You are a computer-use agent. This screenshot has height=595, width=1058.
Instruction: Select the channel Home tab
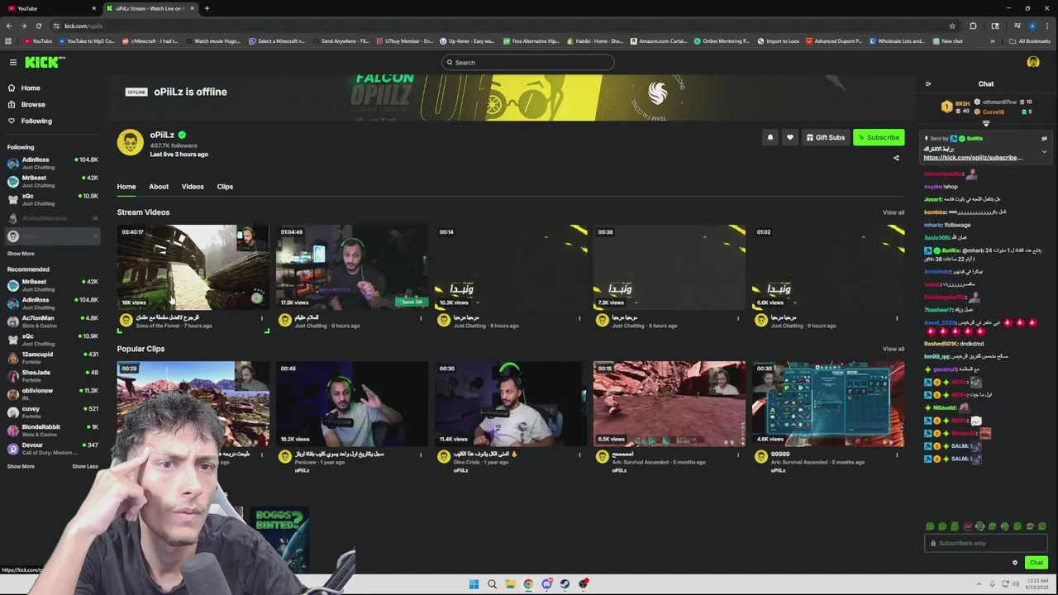(126, 187)
